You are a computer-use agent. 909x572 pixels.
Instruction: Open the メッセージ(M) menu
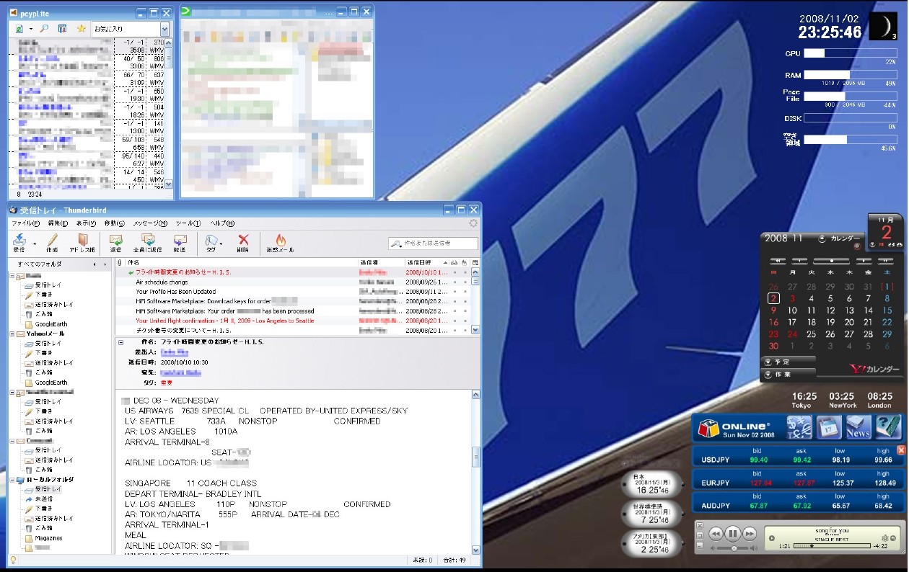[x=150, y=223]
